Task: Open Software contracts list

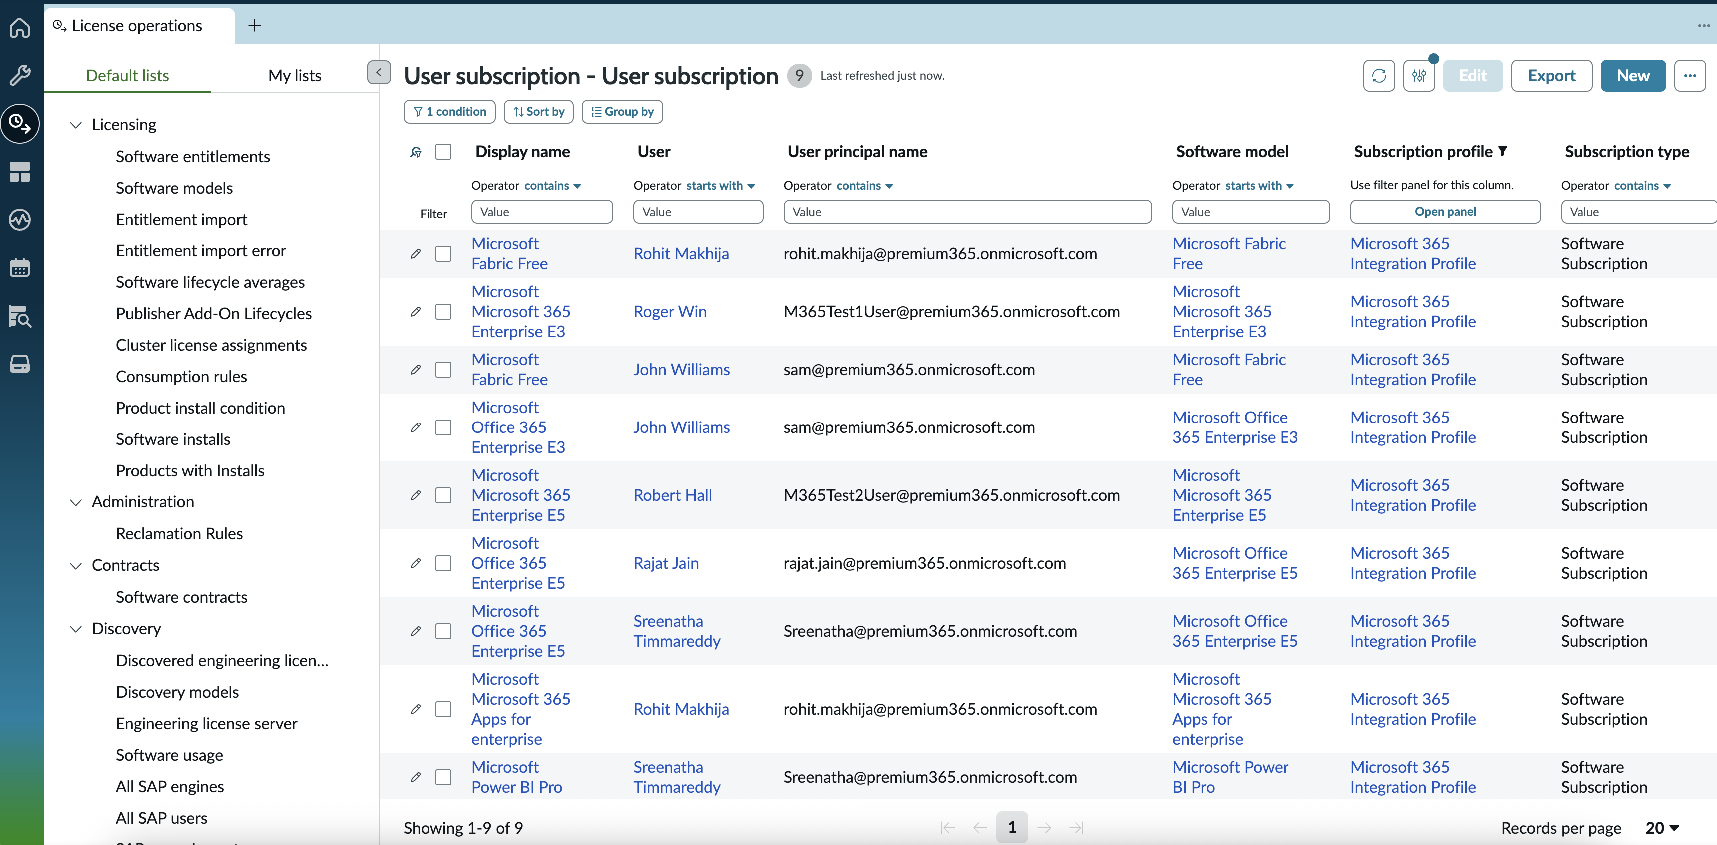Action: (181, 597)
